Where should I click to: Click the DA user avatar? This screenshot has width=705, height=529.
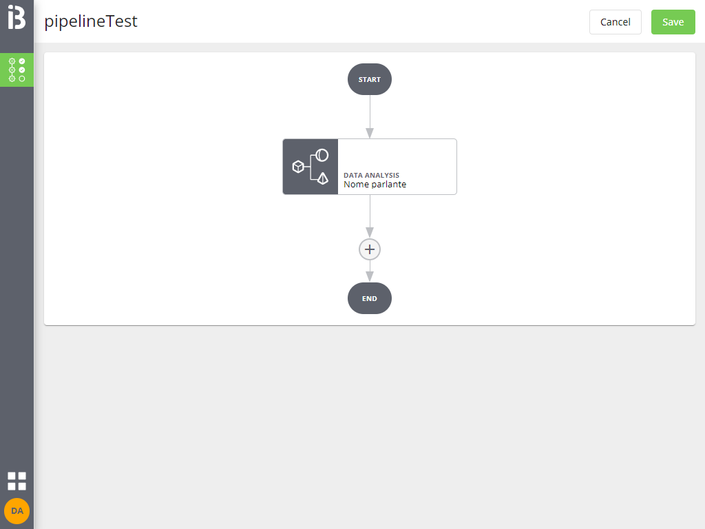pyautogui.click(x=17, y=511)
